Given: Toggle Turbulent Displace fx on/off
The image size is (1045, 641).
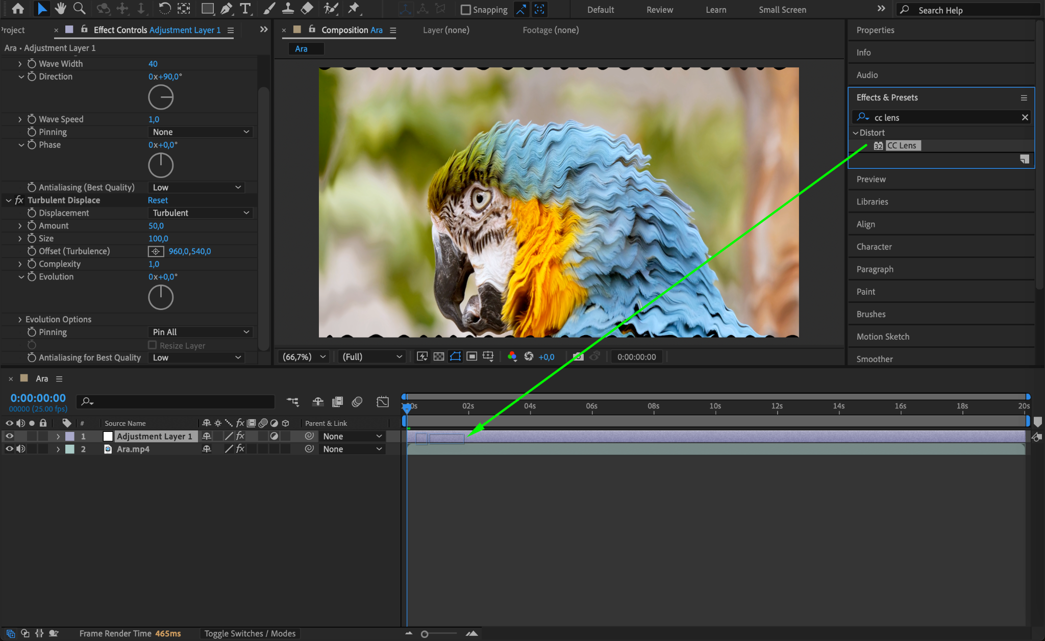Looking at the screenshot, I should tap(19, 200).
